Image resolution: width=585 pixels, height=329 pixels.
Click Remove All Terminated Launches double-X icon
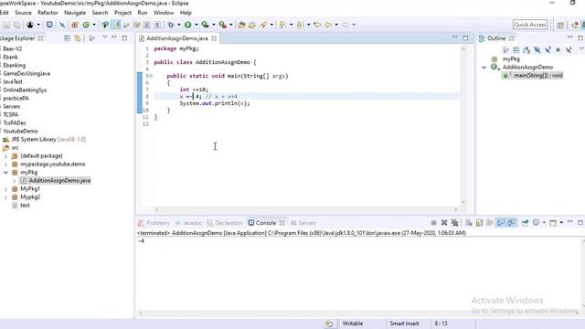pyautogui.click(x=454, y=223)
